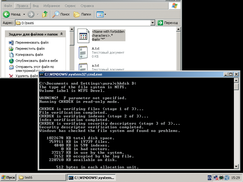
Task: Open the Пуск start button
Action: [x=9, y=177]
